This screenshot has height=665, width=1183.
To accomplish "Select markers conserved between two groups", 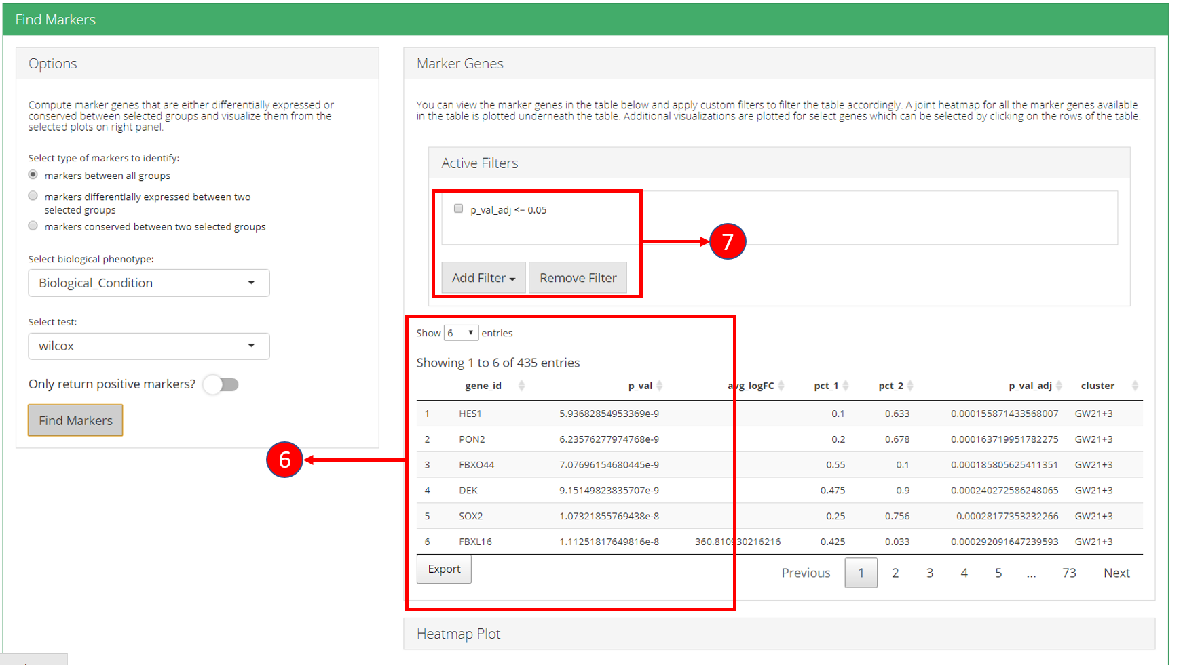I will 33,226.
